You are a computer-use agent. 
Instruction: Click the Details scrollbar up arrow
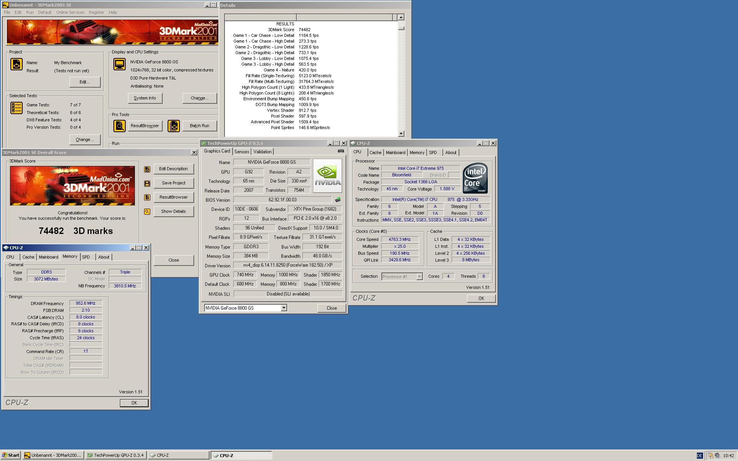[x=401, y=17]
